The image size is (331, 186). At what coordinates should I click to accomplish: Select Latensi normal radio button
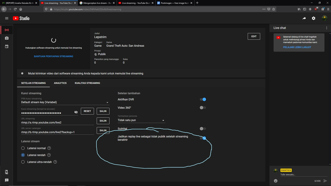click(x=23, y=148)
